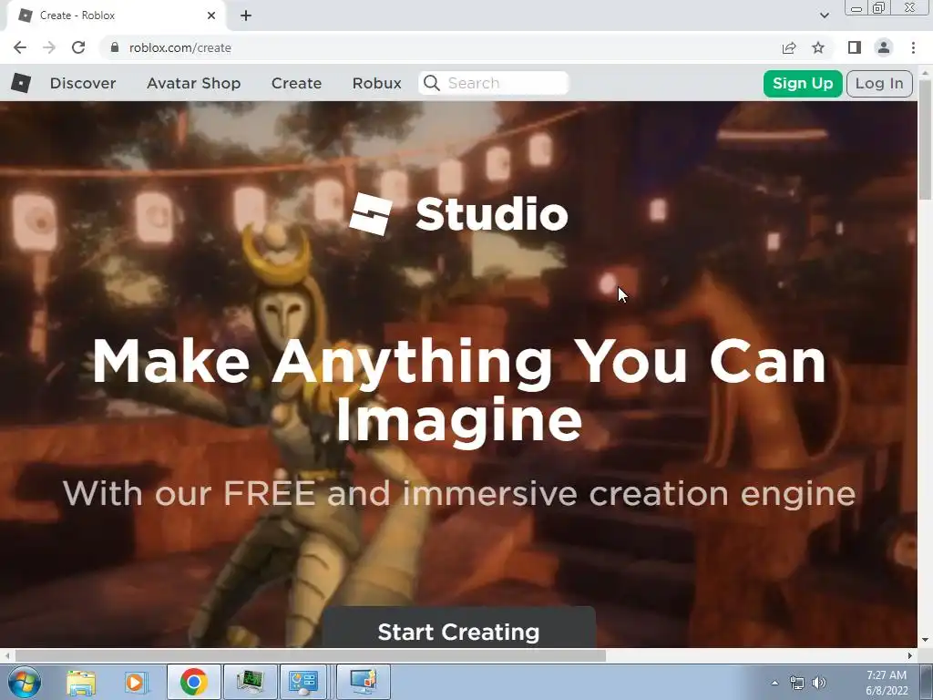
Task: Open Windows Explorer folder in taskbar
Action: [81, 682]
